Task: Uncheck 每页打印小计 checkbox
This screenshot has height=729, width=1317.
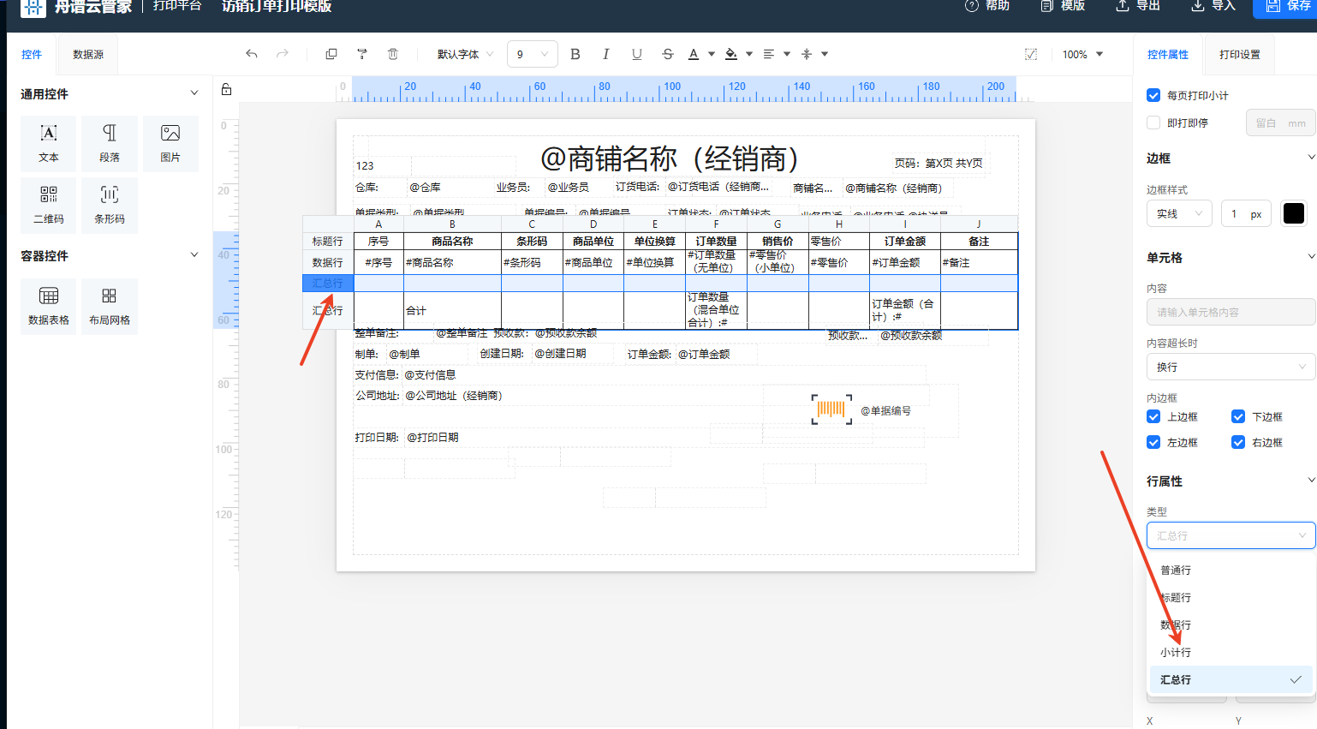Action: pos(1153,95)
